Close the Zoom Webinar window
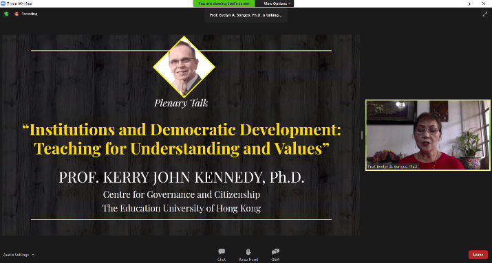 [484, 3]
